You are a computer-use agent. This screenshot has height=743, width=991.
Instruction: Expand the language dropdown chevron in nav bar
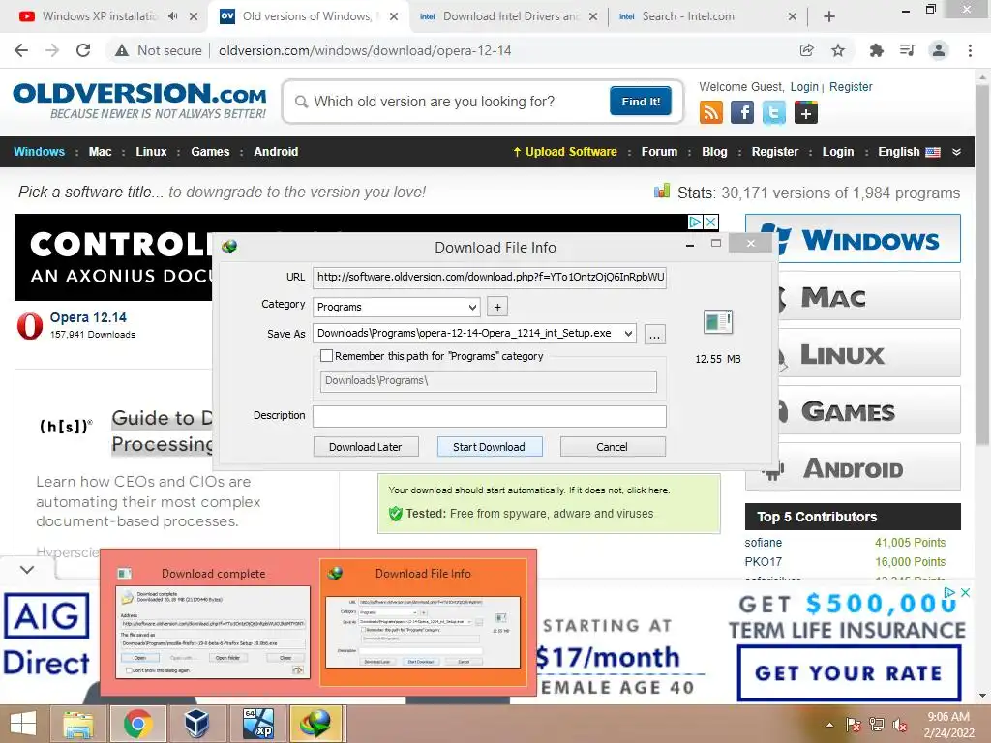point(956,152)
